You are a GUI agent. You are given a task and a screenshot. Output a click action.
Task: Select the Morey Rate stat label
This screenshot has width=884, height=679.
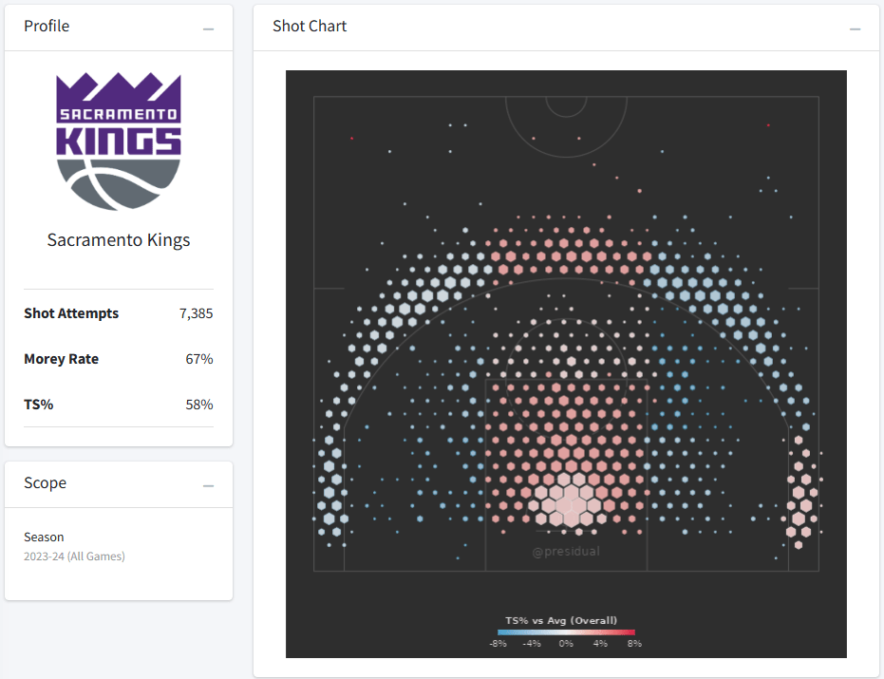click(61, 359)
